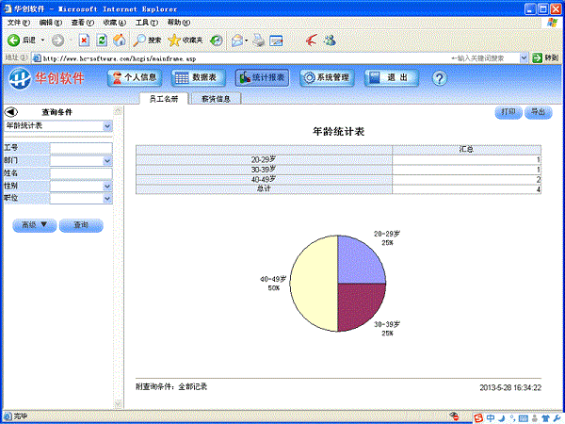Open the 性别 dropdown list
Image resolution: width=565 pixels, height=424 pixels.
click(x=106, y=187)
